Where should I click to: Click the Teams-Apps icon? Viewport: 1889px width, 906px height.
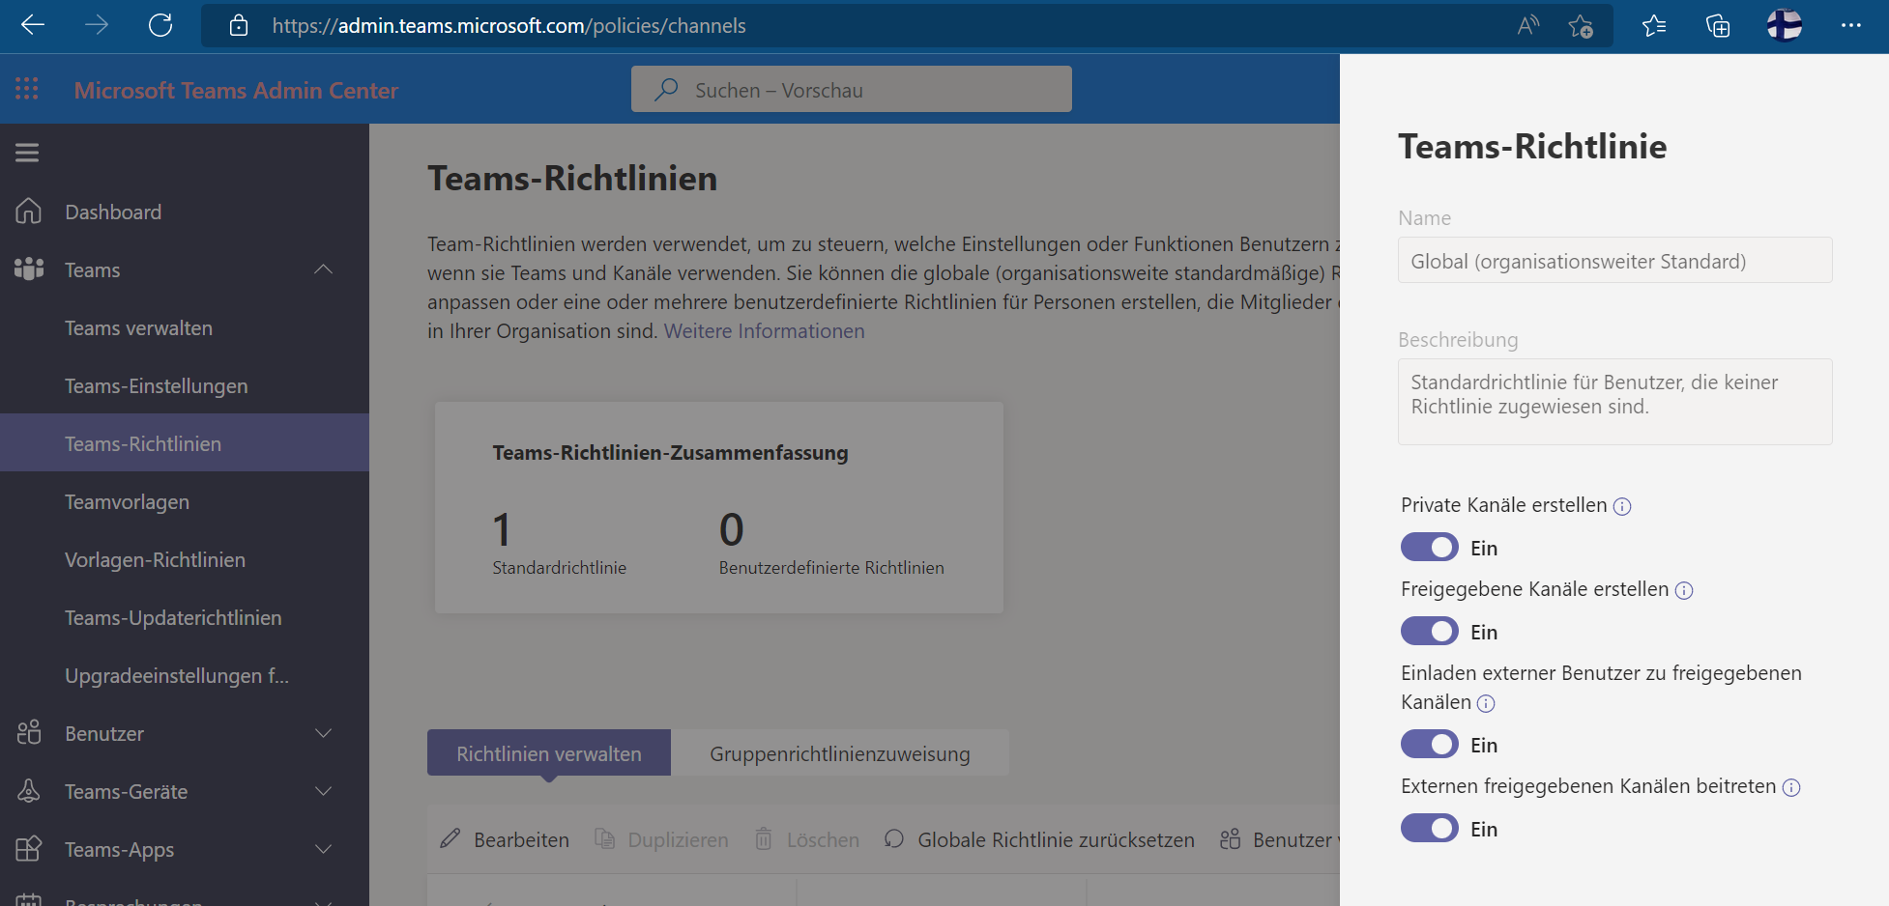(29, 849)
